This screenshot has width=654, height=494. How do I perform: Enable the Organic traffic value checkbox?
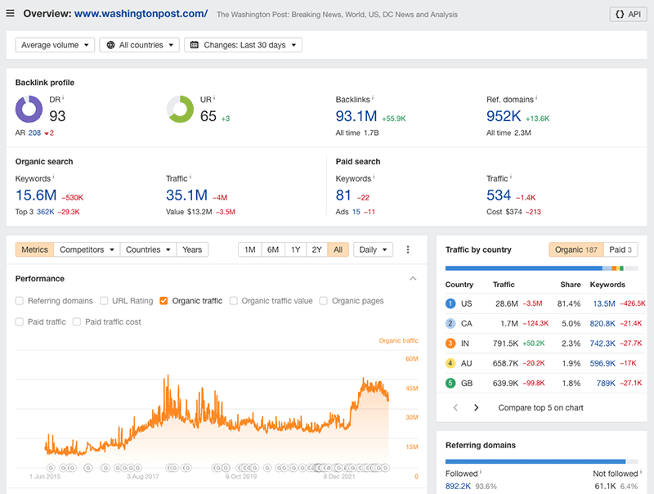point(234,301)
